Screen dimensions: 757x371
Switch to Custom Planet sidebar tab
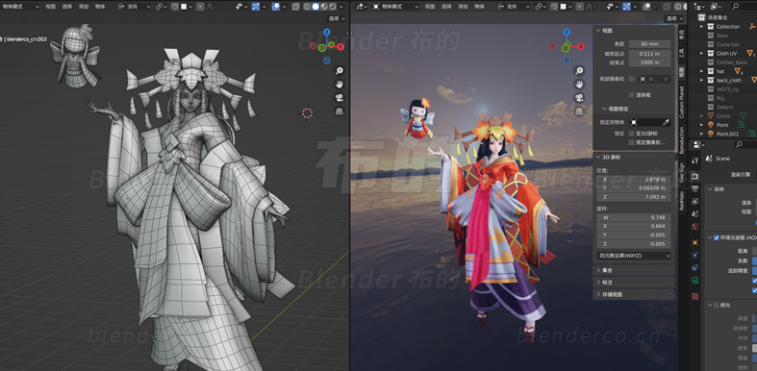click(682, 103)
